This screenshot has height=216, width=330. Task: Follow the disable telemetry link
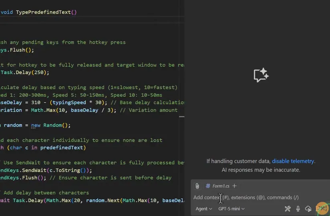293,161
